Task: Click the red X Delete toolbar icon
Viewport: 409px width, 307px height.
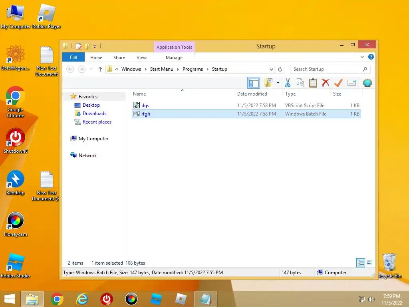Action: (x=326, y=83)
